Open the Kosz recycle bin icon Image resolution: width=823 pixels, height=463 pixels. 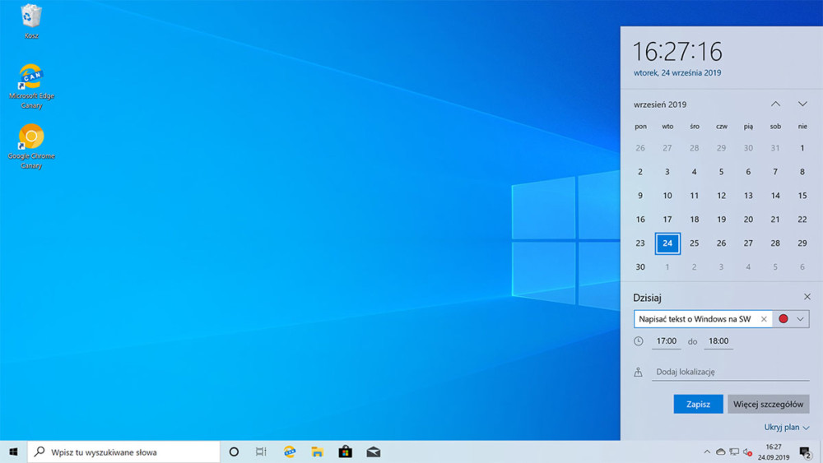pyautogui.click(x=31, y=21)
